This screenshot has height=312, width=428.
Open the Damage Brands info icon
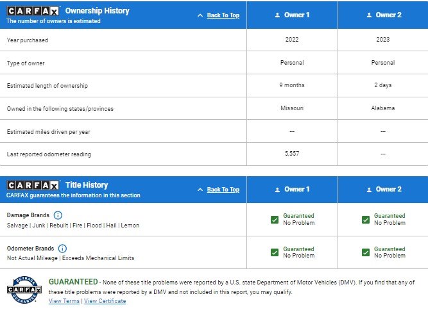click(58, 215)
